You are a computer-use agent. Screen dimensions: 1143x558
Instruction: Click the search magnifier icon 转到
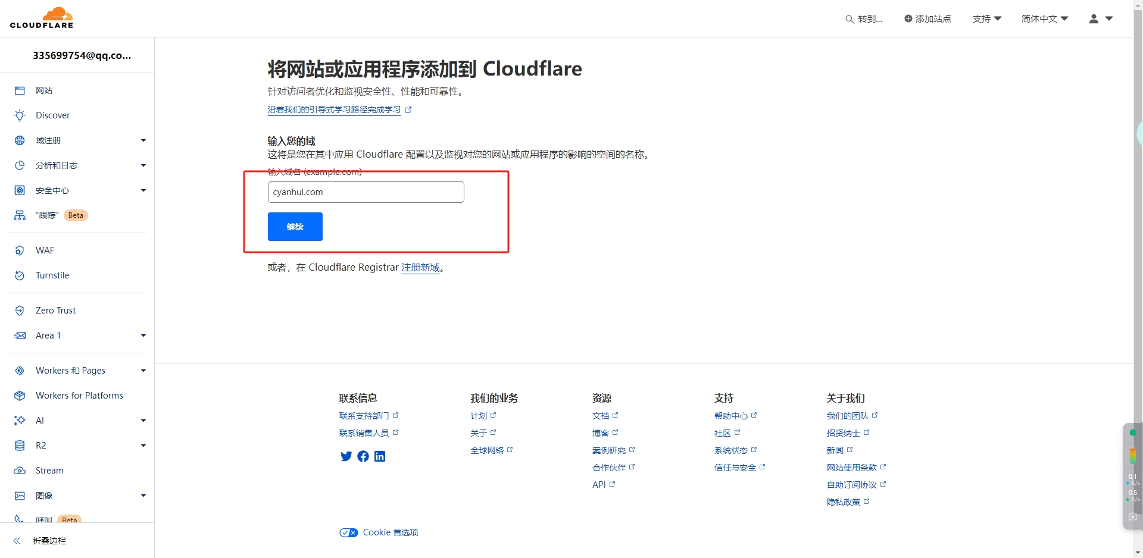[850, 19]
